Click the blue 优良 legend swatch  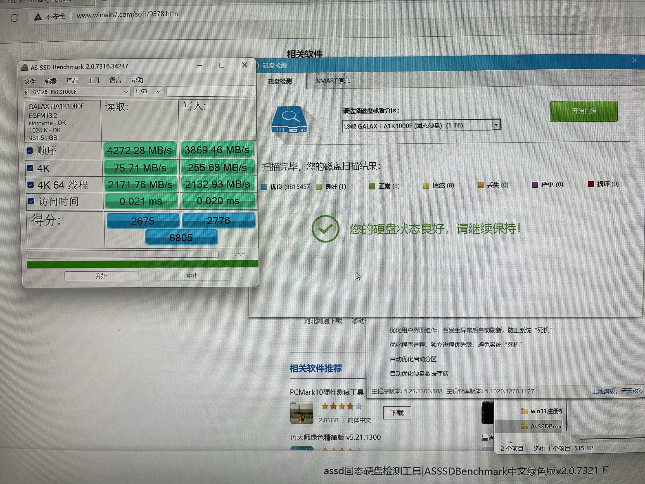tap(264, 187)
